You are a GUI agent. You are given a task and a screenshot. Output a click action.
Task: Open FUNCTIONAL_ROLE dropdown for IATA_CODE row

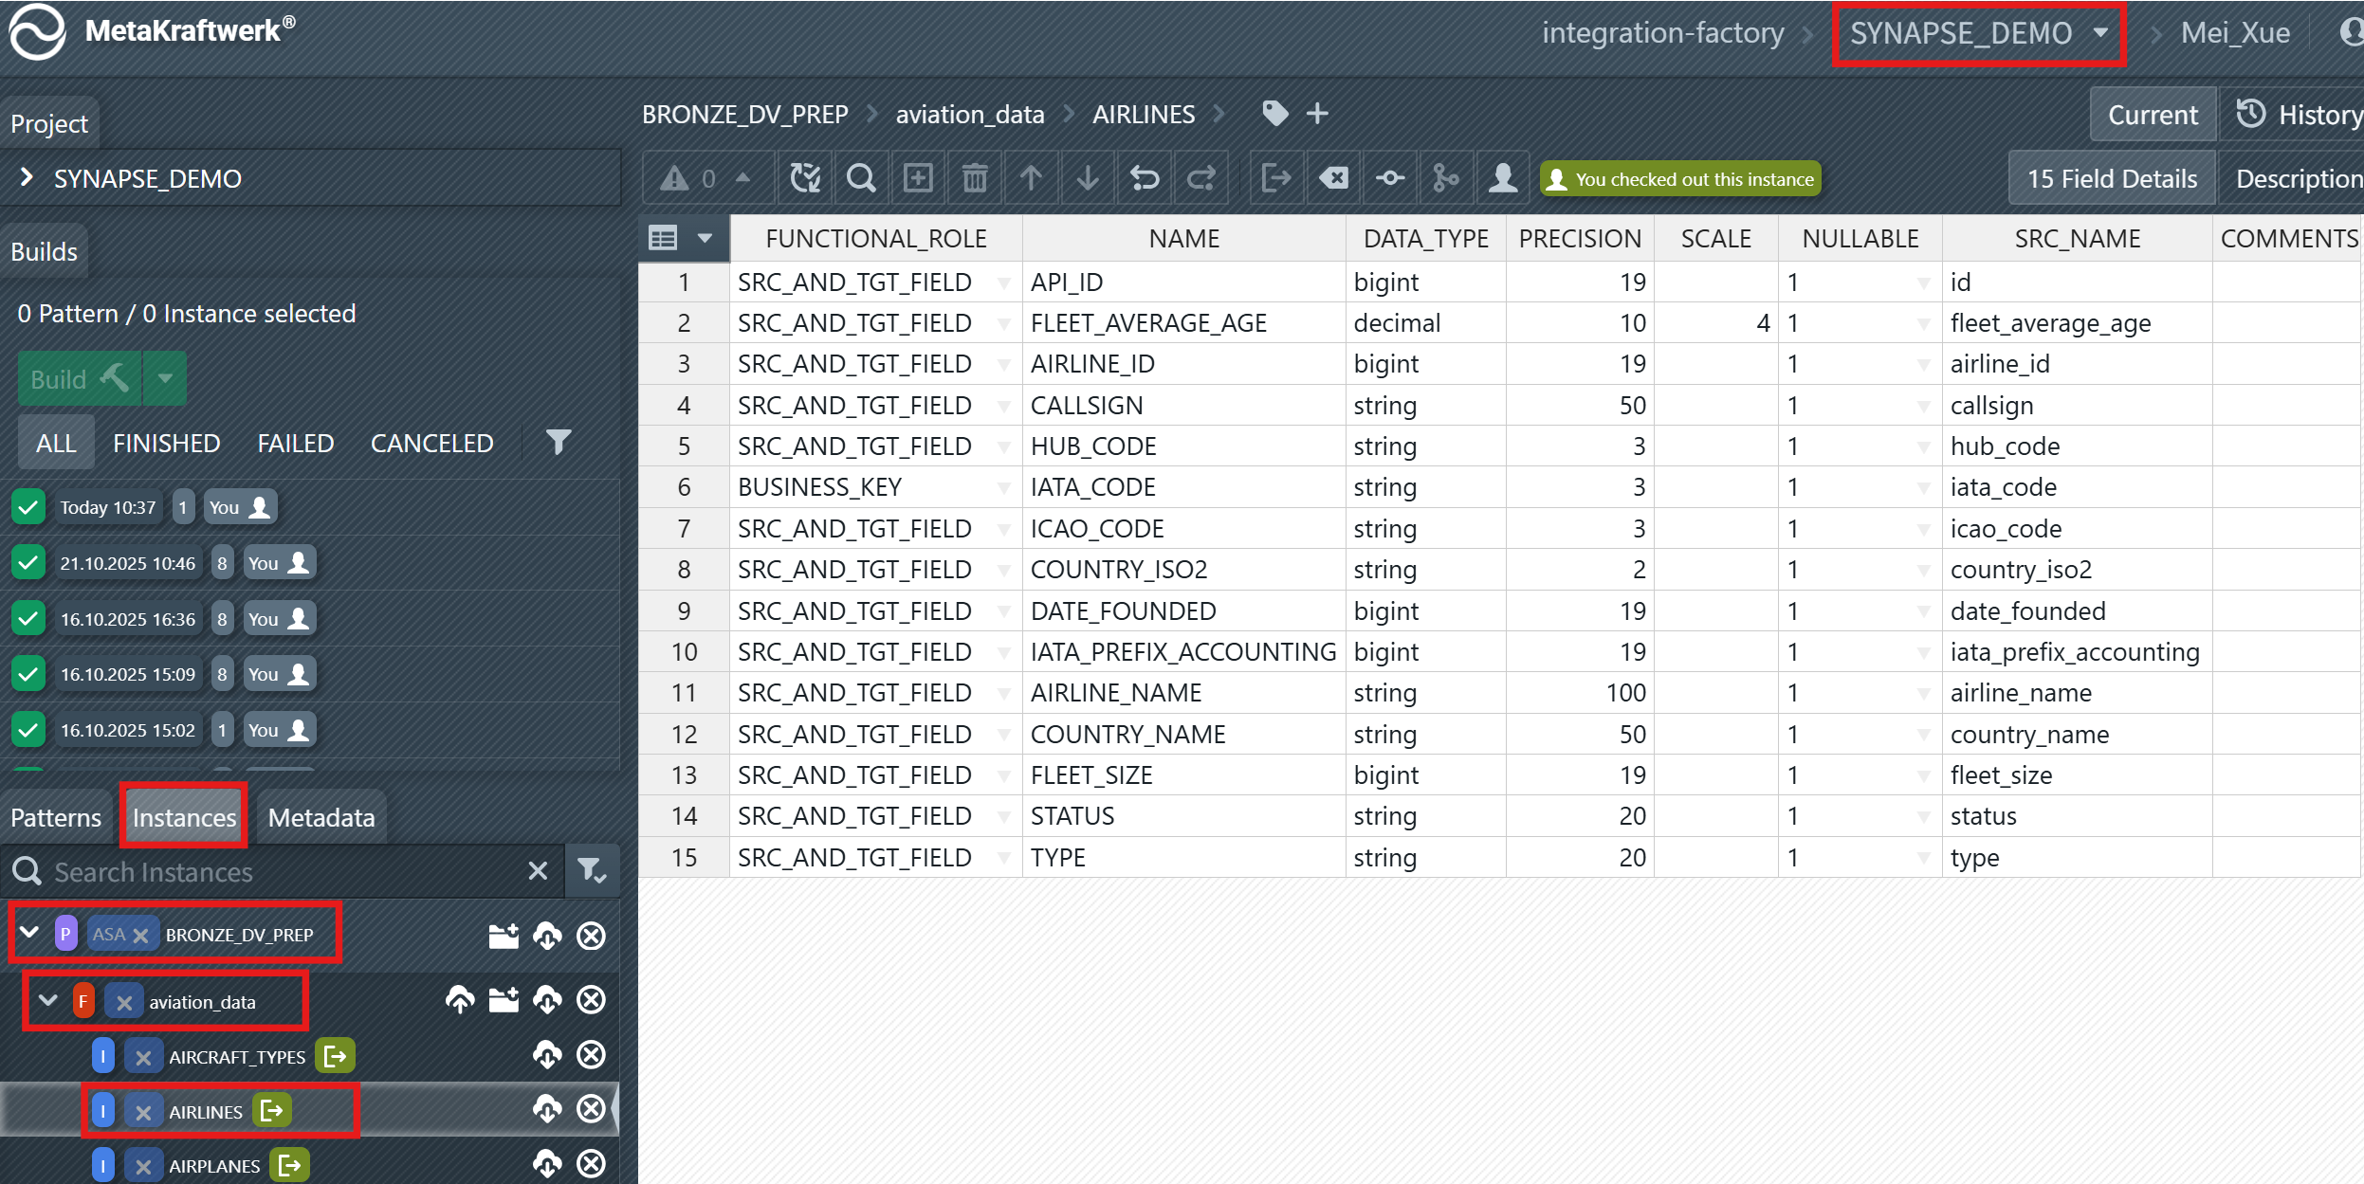tap(1003, 487)
